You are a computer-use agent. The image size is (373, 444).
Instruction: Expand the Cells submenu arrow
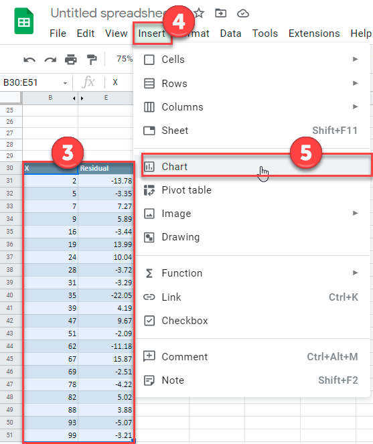(x=355, y=59)
